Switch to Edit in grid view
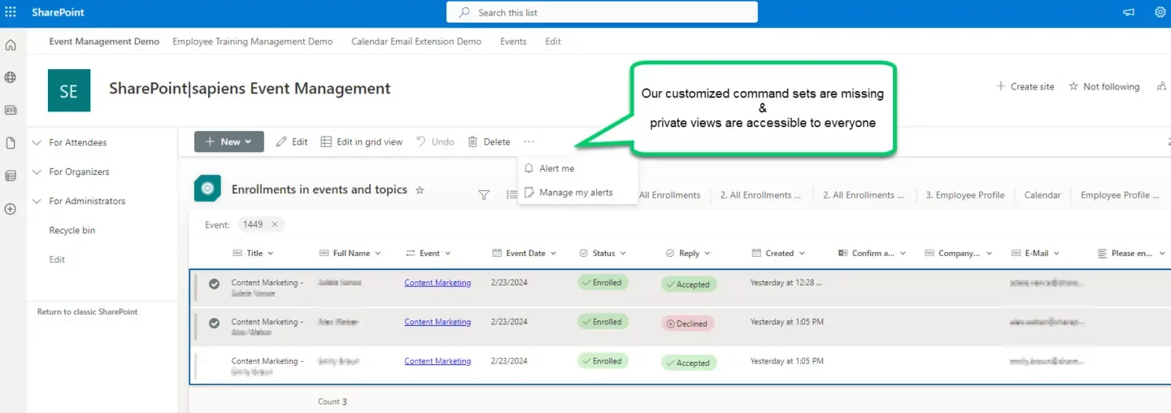The image size is (1171, 413). point(361,141)
